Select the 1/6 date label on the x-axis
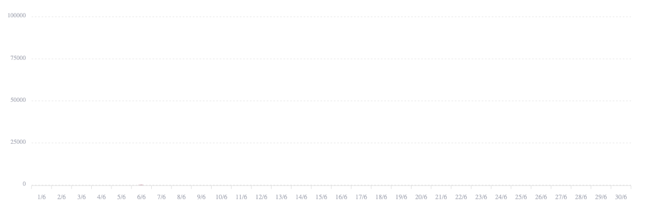The image size is (645, 207). [41, 197]
